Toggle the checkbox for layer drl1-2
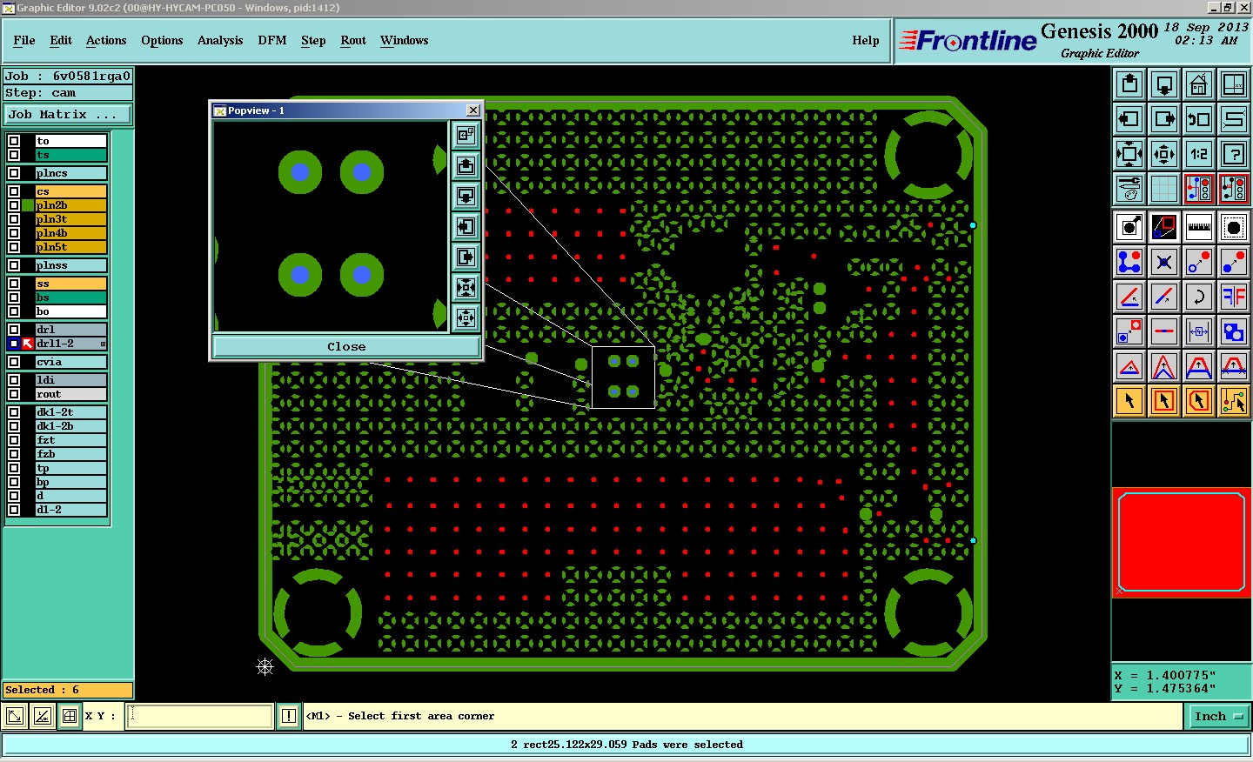 (x=14, y=344)
